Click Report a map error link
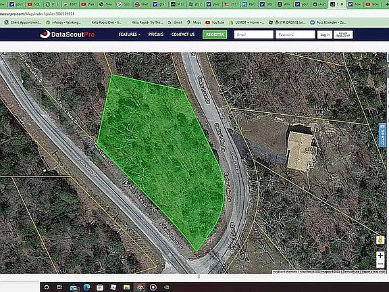 coord(373,272)
